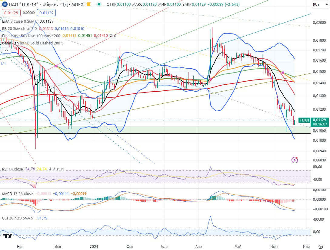Open the purple lightning events icon
The width and height of the screenshot is (330, 250).
pos(295,160)
